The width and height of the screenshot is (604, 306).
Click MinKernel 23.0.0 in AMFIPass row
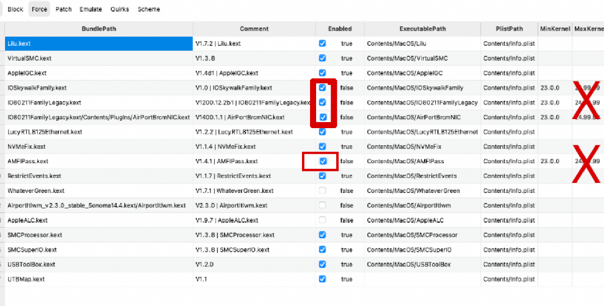(550, 161)
